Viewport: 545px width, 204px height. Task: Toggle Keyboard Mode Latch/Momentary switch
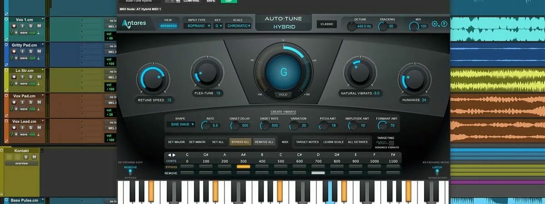pyautogui.click(x=437, y=173)
